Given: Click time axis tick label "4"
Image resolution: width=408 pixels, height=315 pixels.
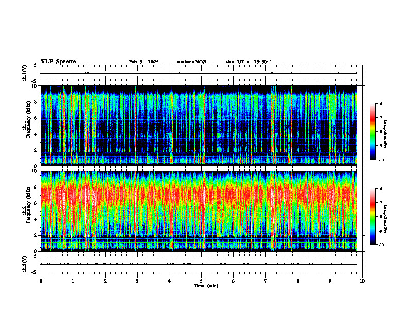Looking at the screenshot, I should click(x=169, y=281).
